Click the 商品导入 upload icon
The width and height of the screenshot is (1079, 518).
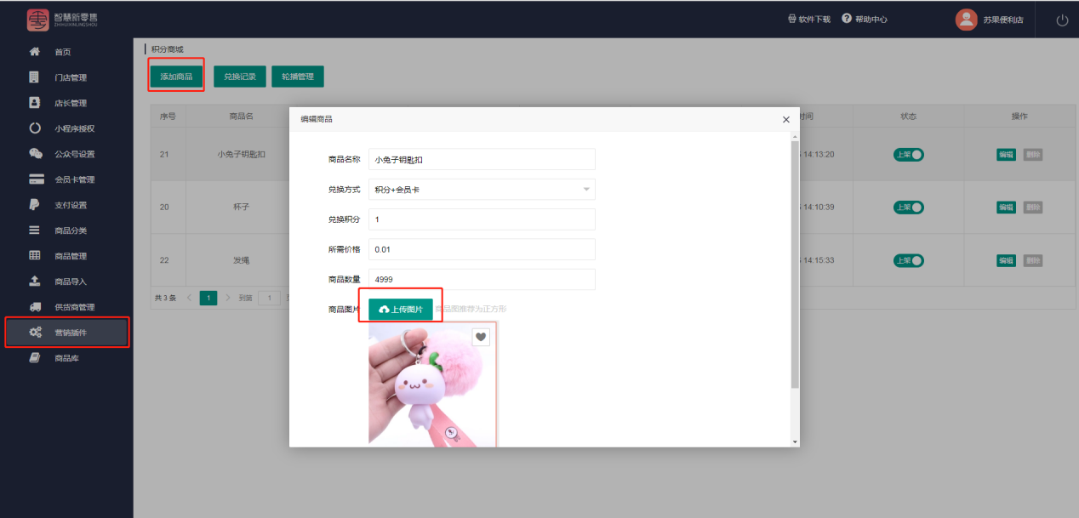(x=35, y=282)
